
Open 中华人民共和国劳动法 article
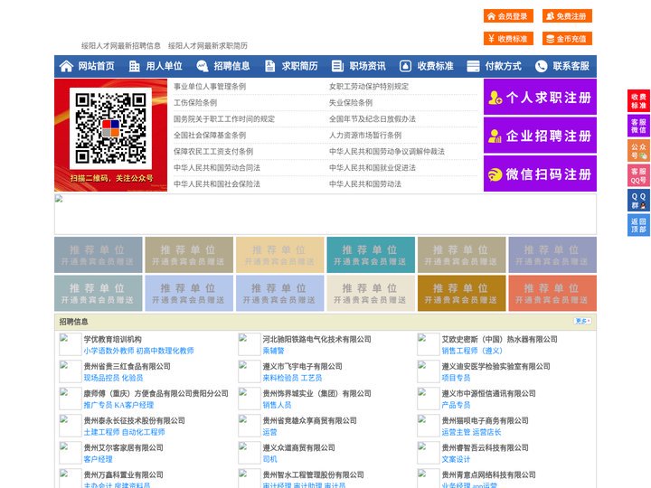(x=365, y=183)
